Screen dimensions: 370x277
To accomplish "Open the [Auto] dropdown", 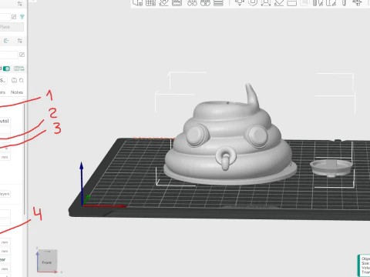I will (5, 121).
